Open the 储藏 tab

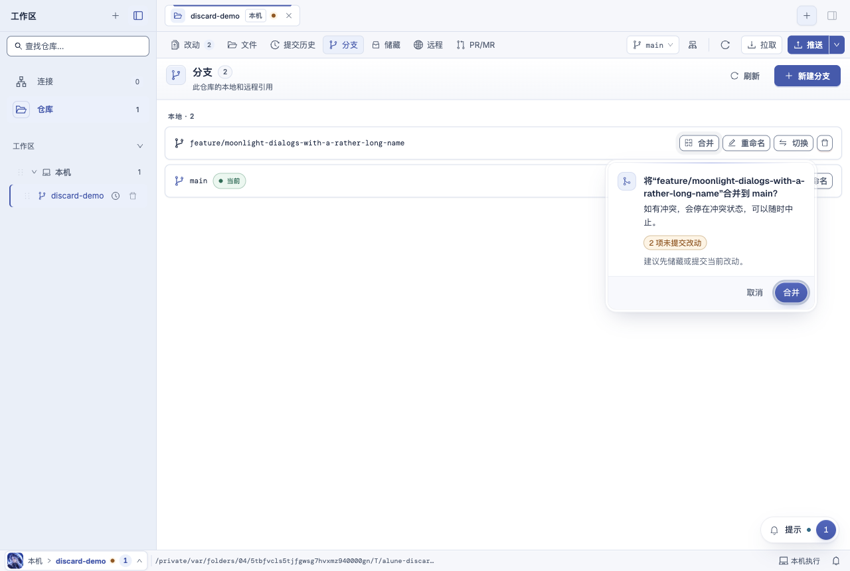tap(386, 45)
